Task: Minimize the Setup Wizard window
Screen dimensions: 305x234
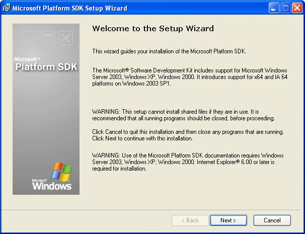Action: click(x=274, y=8)
